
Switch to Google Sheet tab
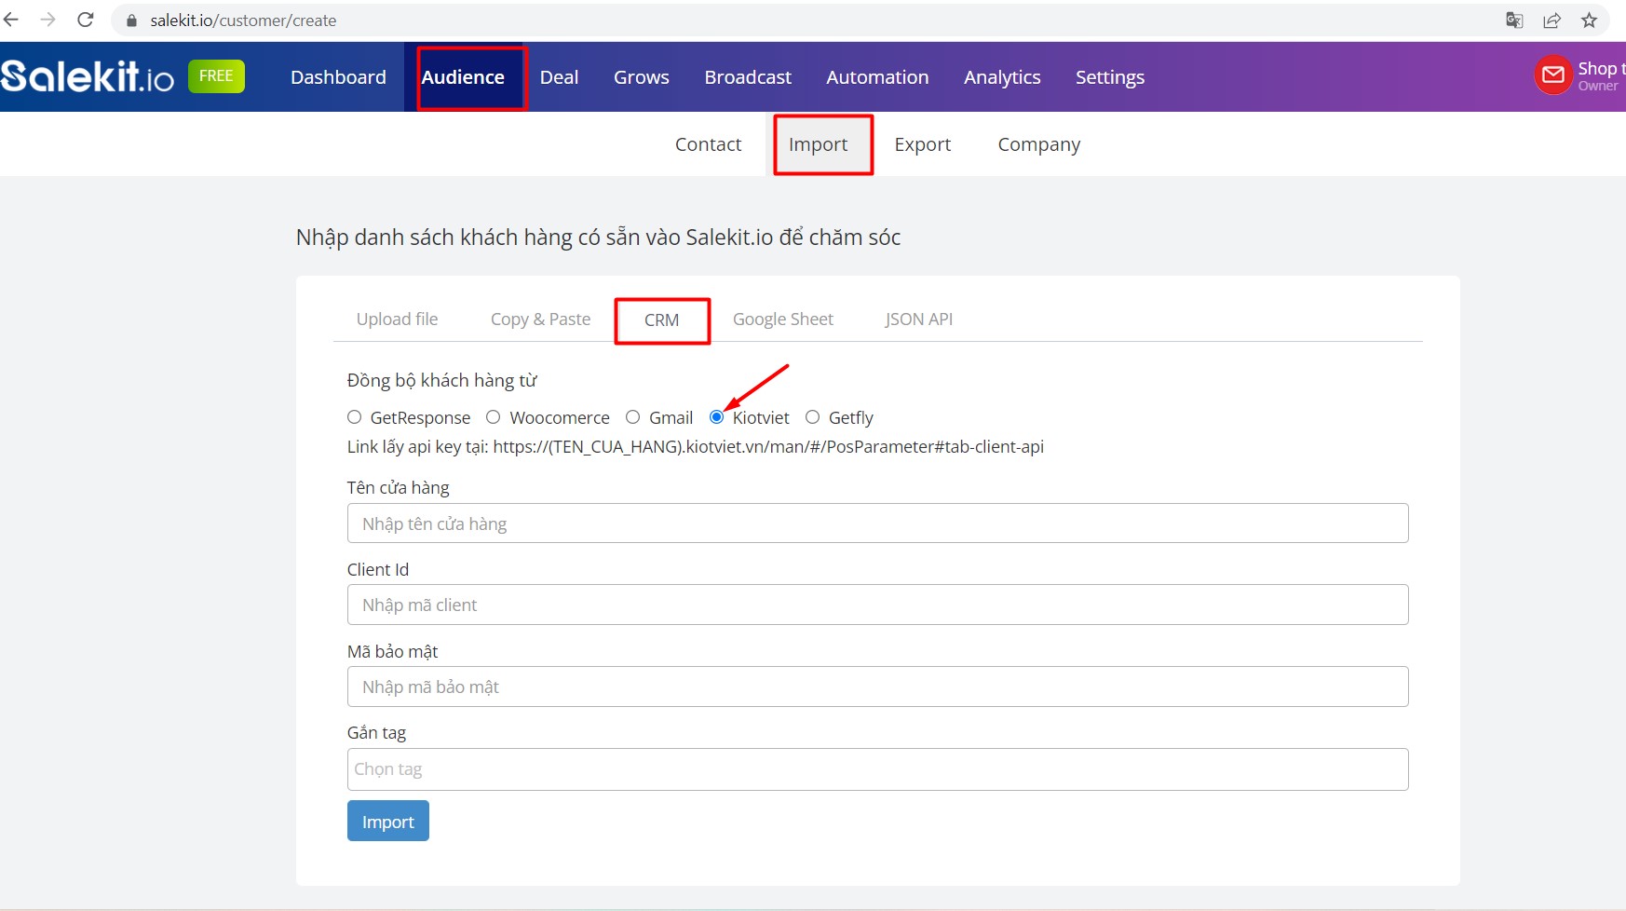(783, 319)
